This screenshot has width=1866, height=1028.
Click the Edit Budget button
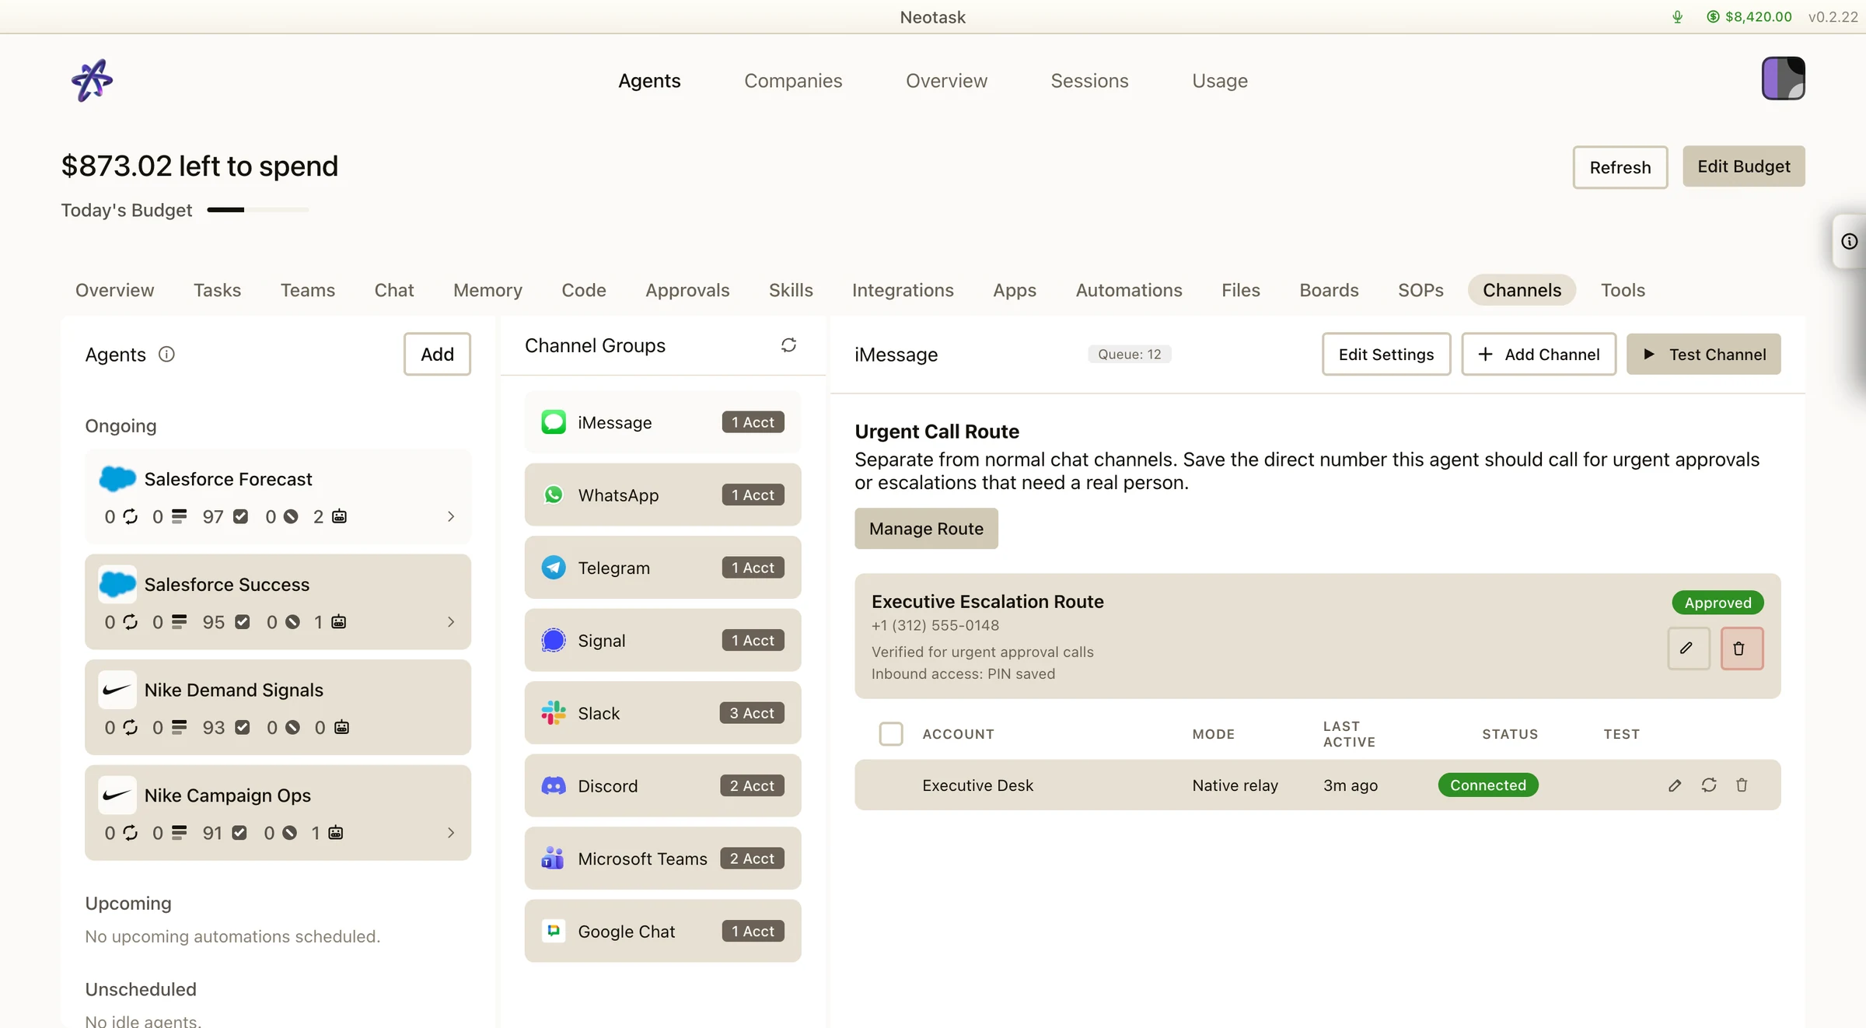[x=1744, y=166]
